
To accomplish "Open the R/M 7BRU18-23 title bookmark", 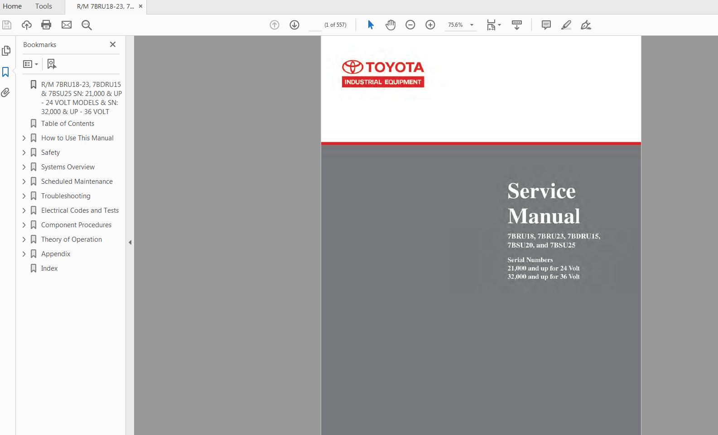I will point(82,98).
